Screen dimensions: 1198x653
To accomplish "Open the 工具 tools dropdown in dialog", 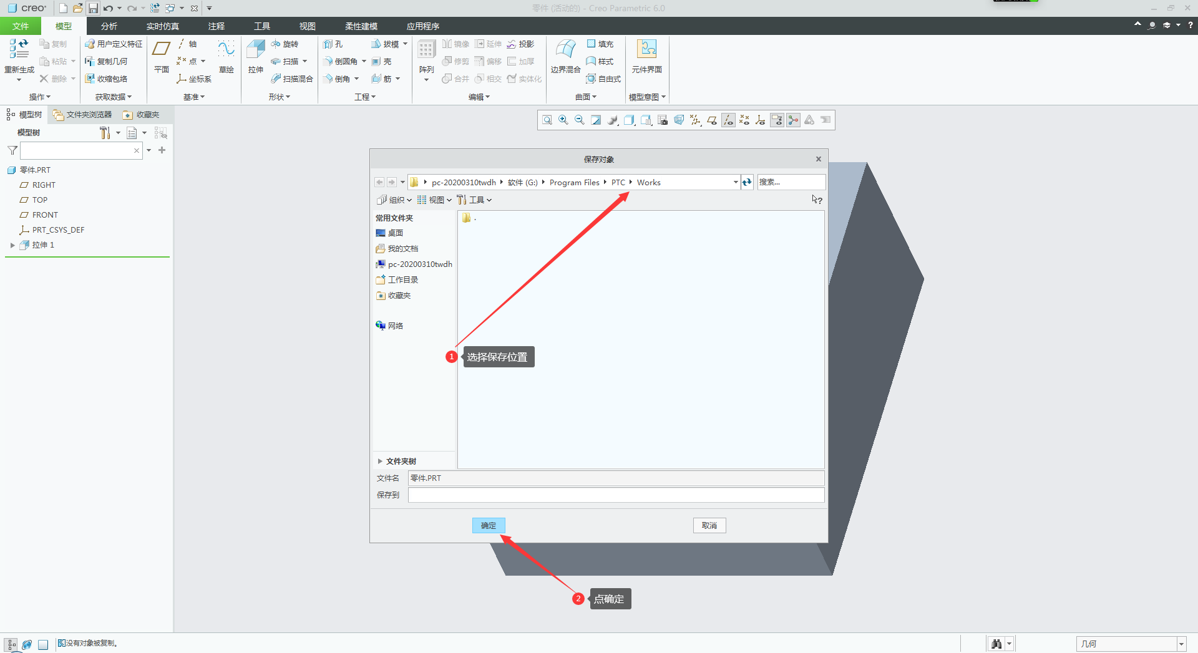I will pos(474,200).
